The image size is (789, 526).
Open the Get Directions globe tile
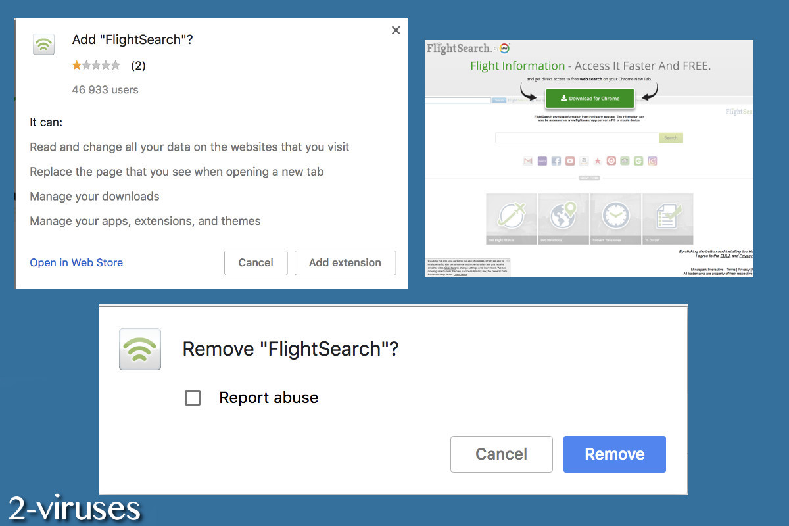point(563,217)
